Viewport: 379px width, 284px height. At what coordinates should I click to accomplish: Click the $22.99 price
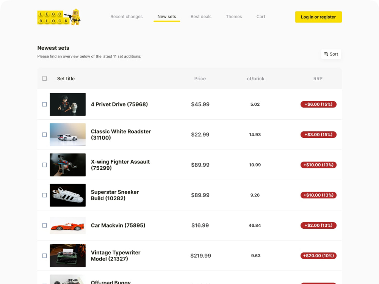click(200, 134)
